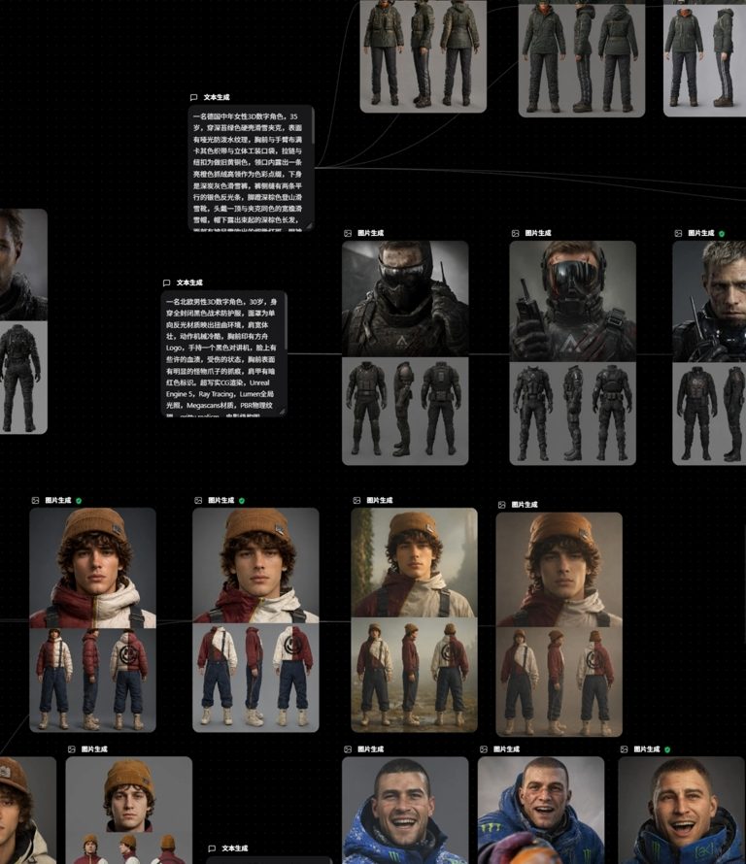Open the beanie boy image with outdoor mossy background
This screenshot has width=746, height=864.
(414, 620)
